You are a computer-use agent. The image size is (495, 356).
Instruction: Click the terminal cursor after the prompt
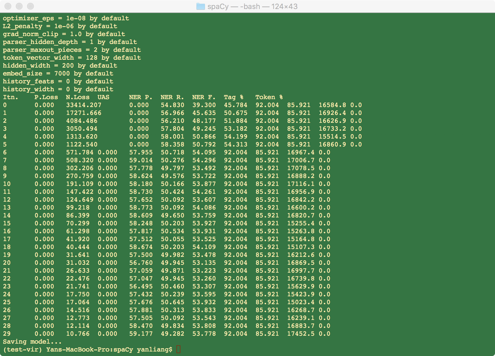pyautogui.click(x=178, y=349)
